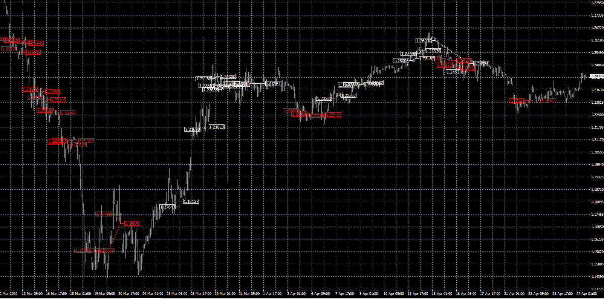Click the 25 Mar 09:00 time label

pyautogui.click(x=177, y=293)
